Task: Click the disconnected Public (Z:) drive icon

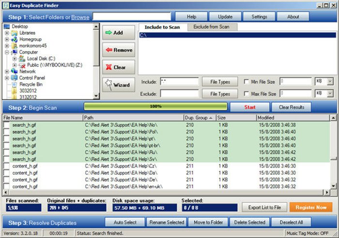Action: (22, 65)
